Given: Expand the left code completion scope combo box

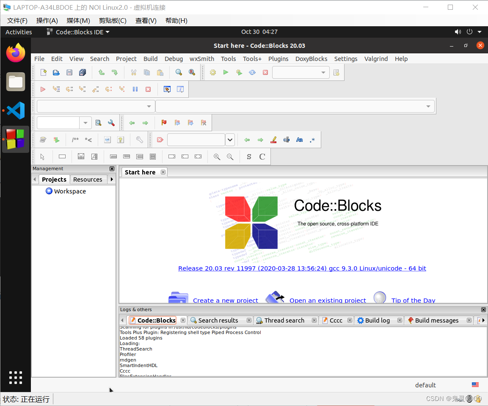Looking at the screenshot, I should point(96,106).
